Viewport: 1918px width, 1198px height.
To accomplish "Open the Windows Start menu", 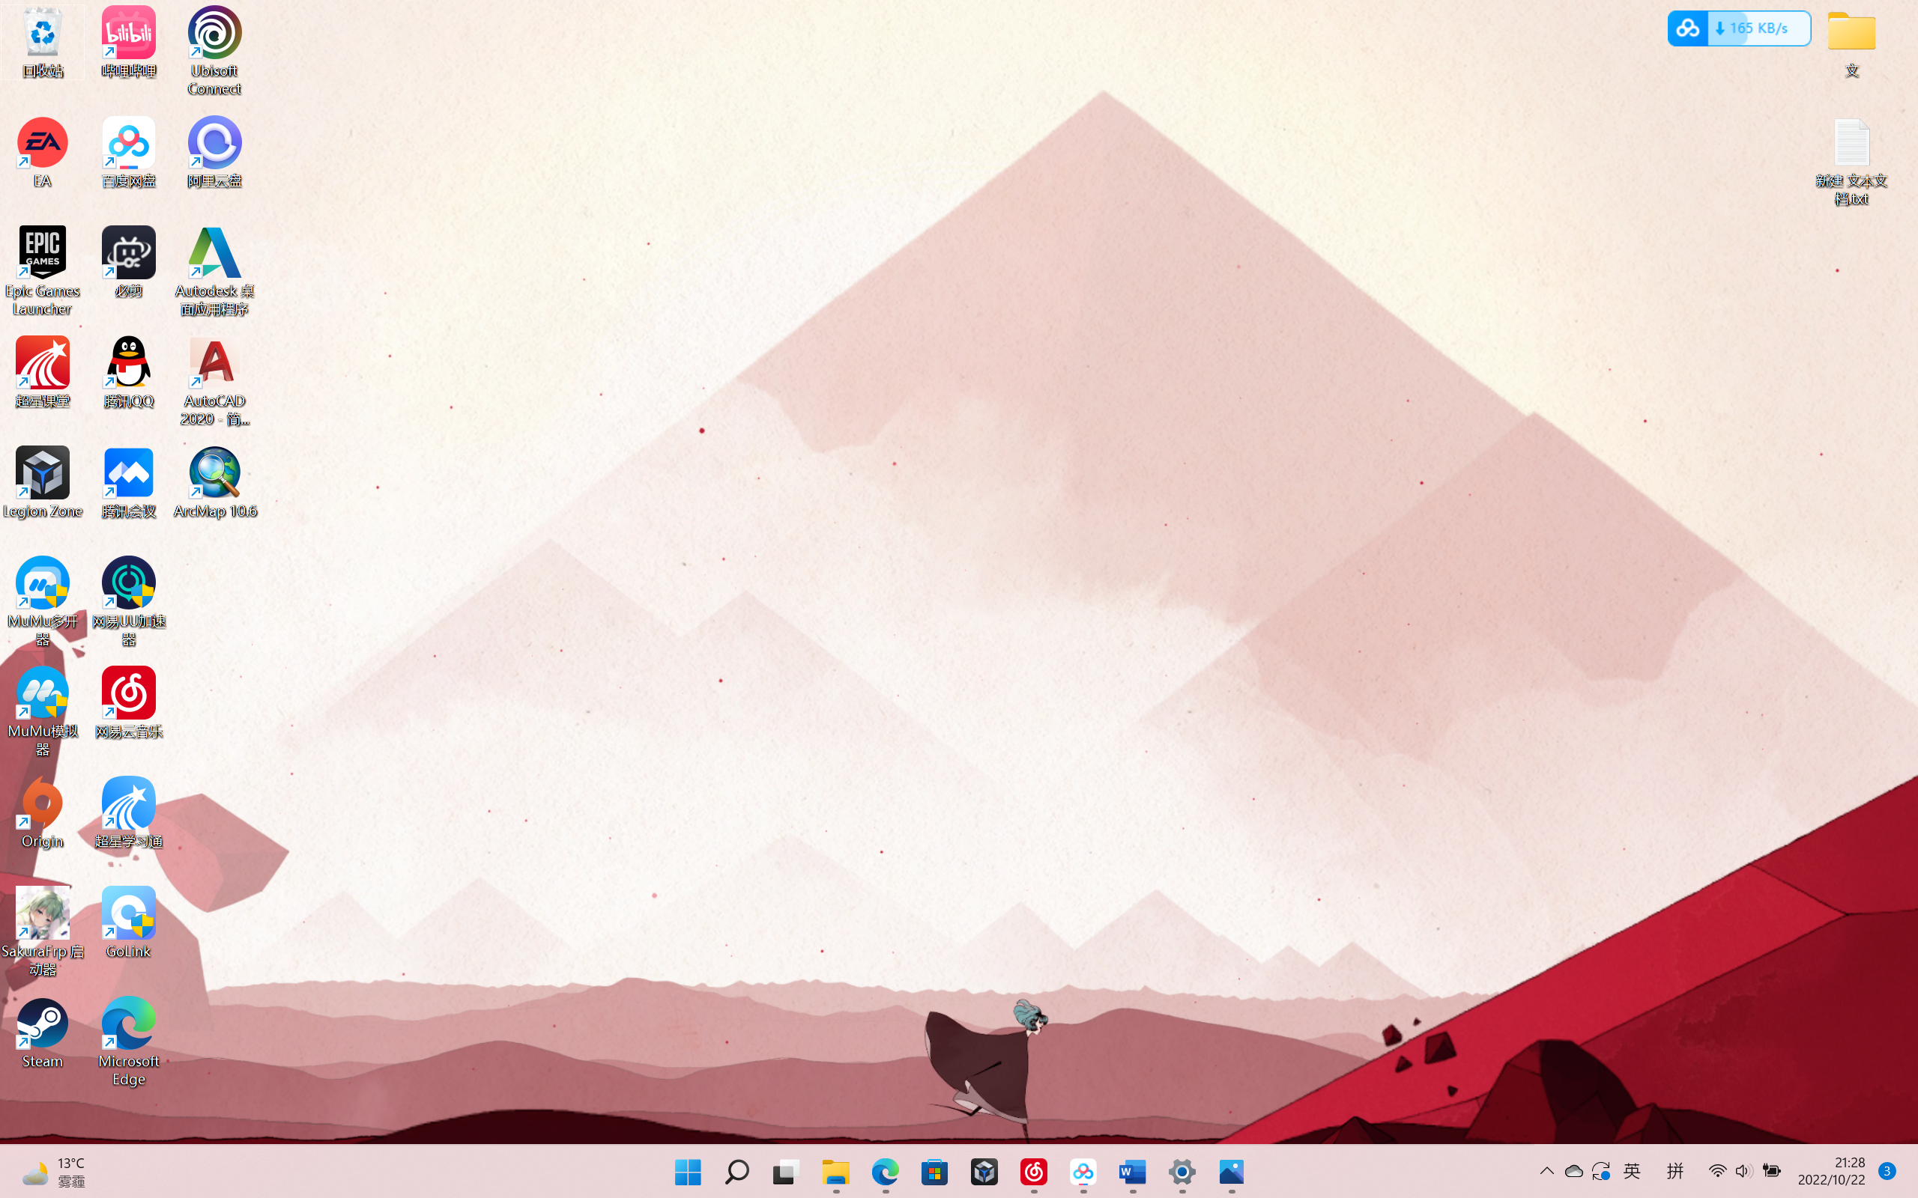I will click(687, 1172).
